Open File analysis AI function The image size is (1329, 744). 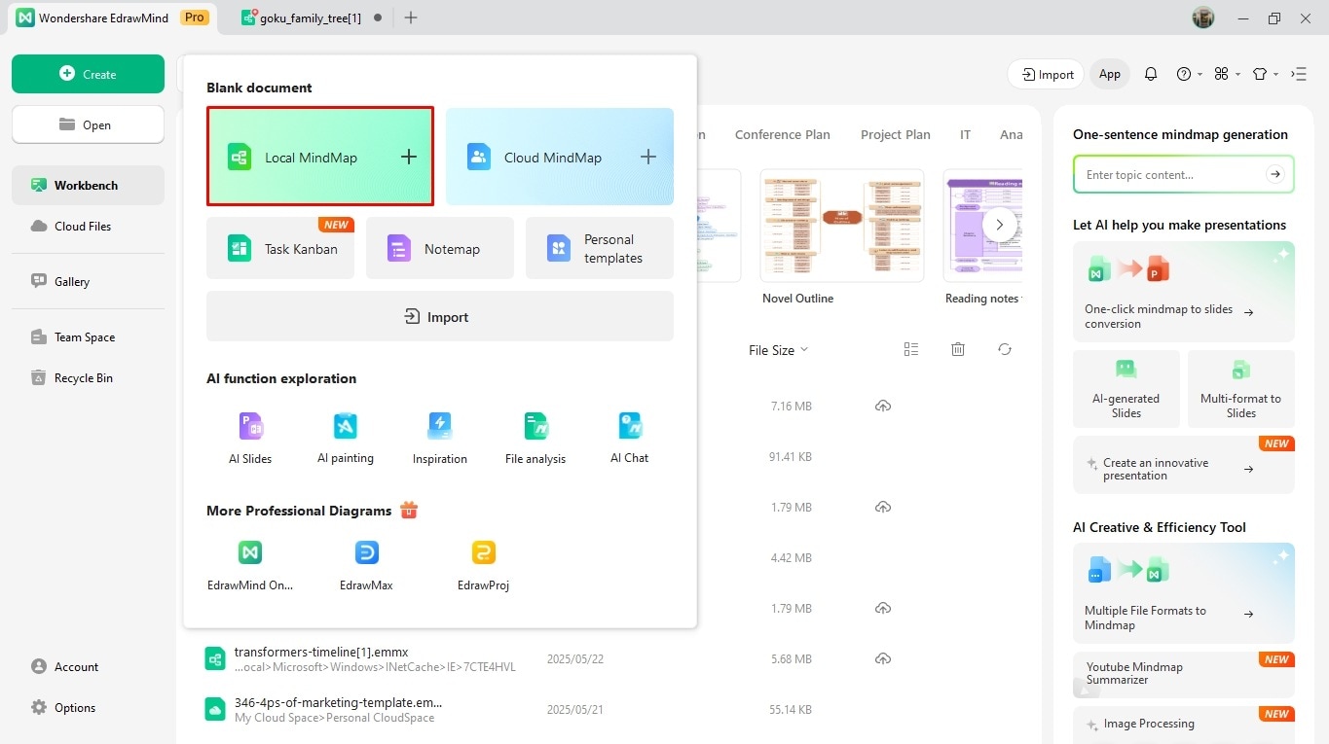pyautogui.click(x=535, y=438)
